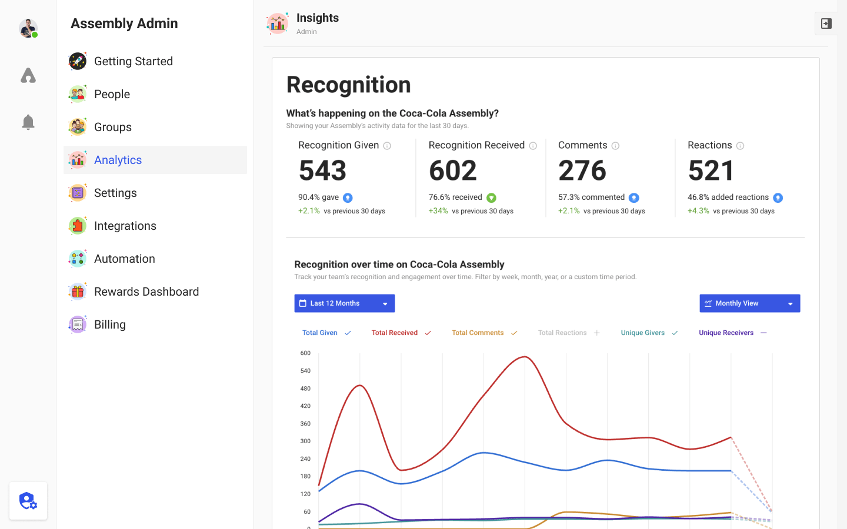Click the admin shield gear icon
Viewport: 847px width, 529px height.
[x=28, y=501]
